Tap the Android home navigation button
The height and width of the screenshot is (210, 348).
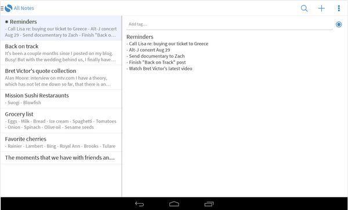point(174,204)
